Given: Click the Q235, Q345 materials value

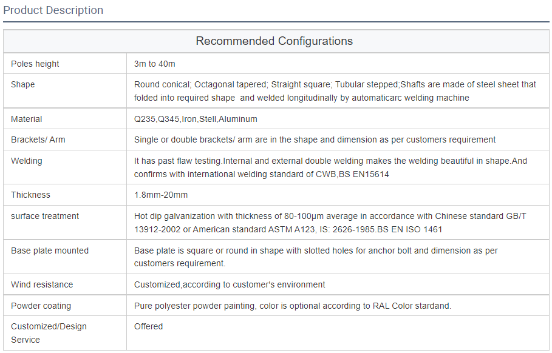Looking at the screenshot, I should (196, 119).
